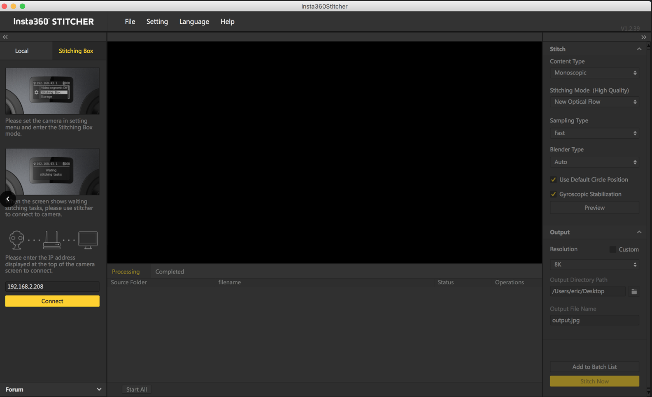Viewport: 652px width, 397px height.
Task: Collapse the right panel with double-chevron icon
Action: pyautogui.click(x=643, y=37)
